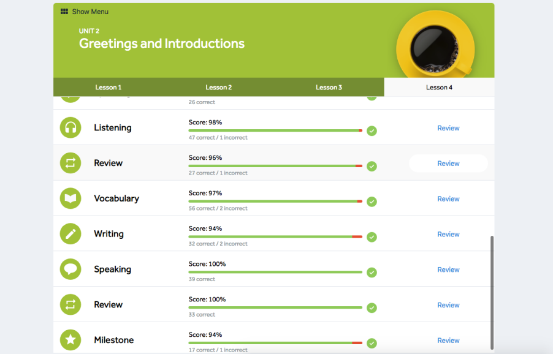Screen dimensions: 553x354
Task: Open Review link for Speaking
Action: pos(448,270)
